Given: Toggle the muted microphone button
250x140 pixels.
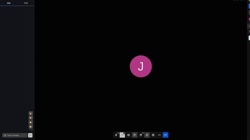Looking at the screenshot, I should [x=116, y=135].
